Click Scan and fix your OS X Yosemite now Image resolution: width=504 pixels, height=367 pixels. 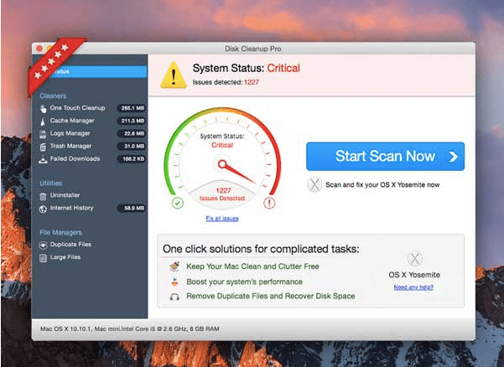coord(382,185)
